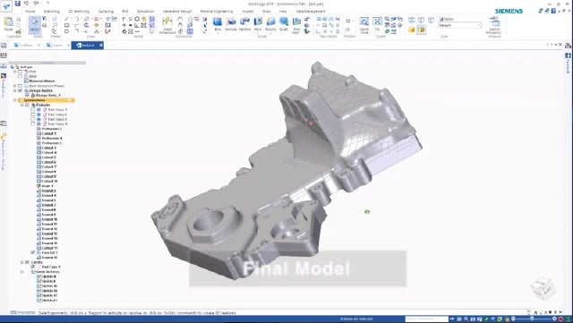This screenshot has width=573, height=323.
Task: Click the Smart Dimension tool
Action: (167, 25)
